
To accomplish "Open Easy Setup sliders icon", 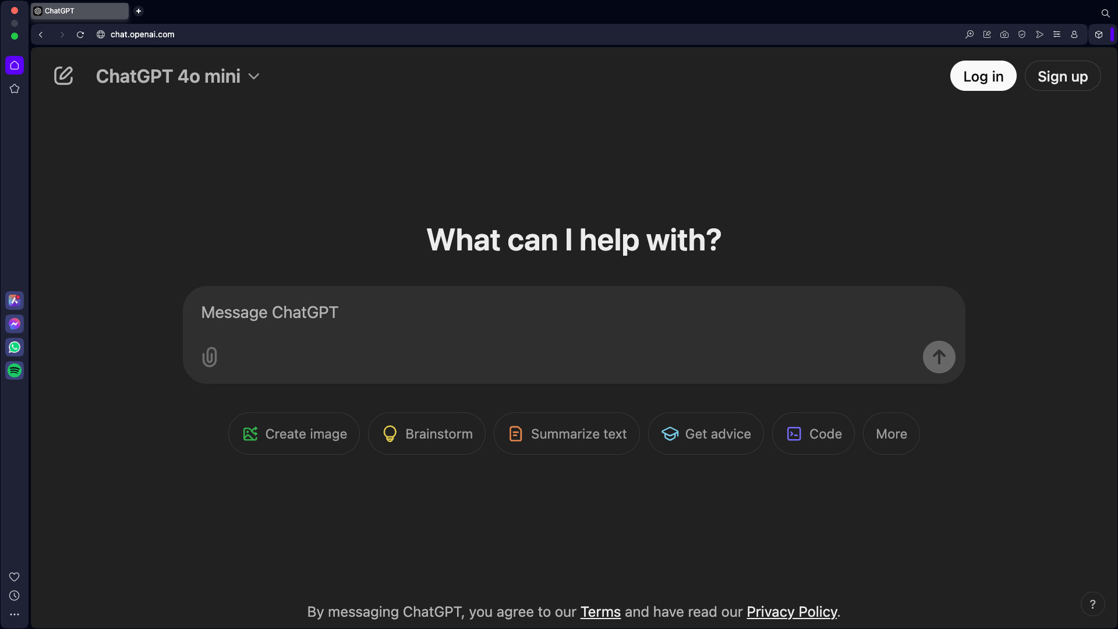I will click(x=1057, y=34).
